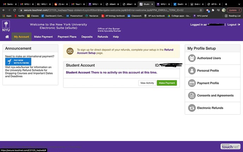Image resolution: width=243 pixels, height=152 pixels.
Task: Open the Make Payment menu item
Action: click(x=43, y=37)
